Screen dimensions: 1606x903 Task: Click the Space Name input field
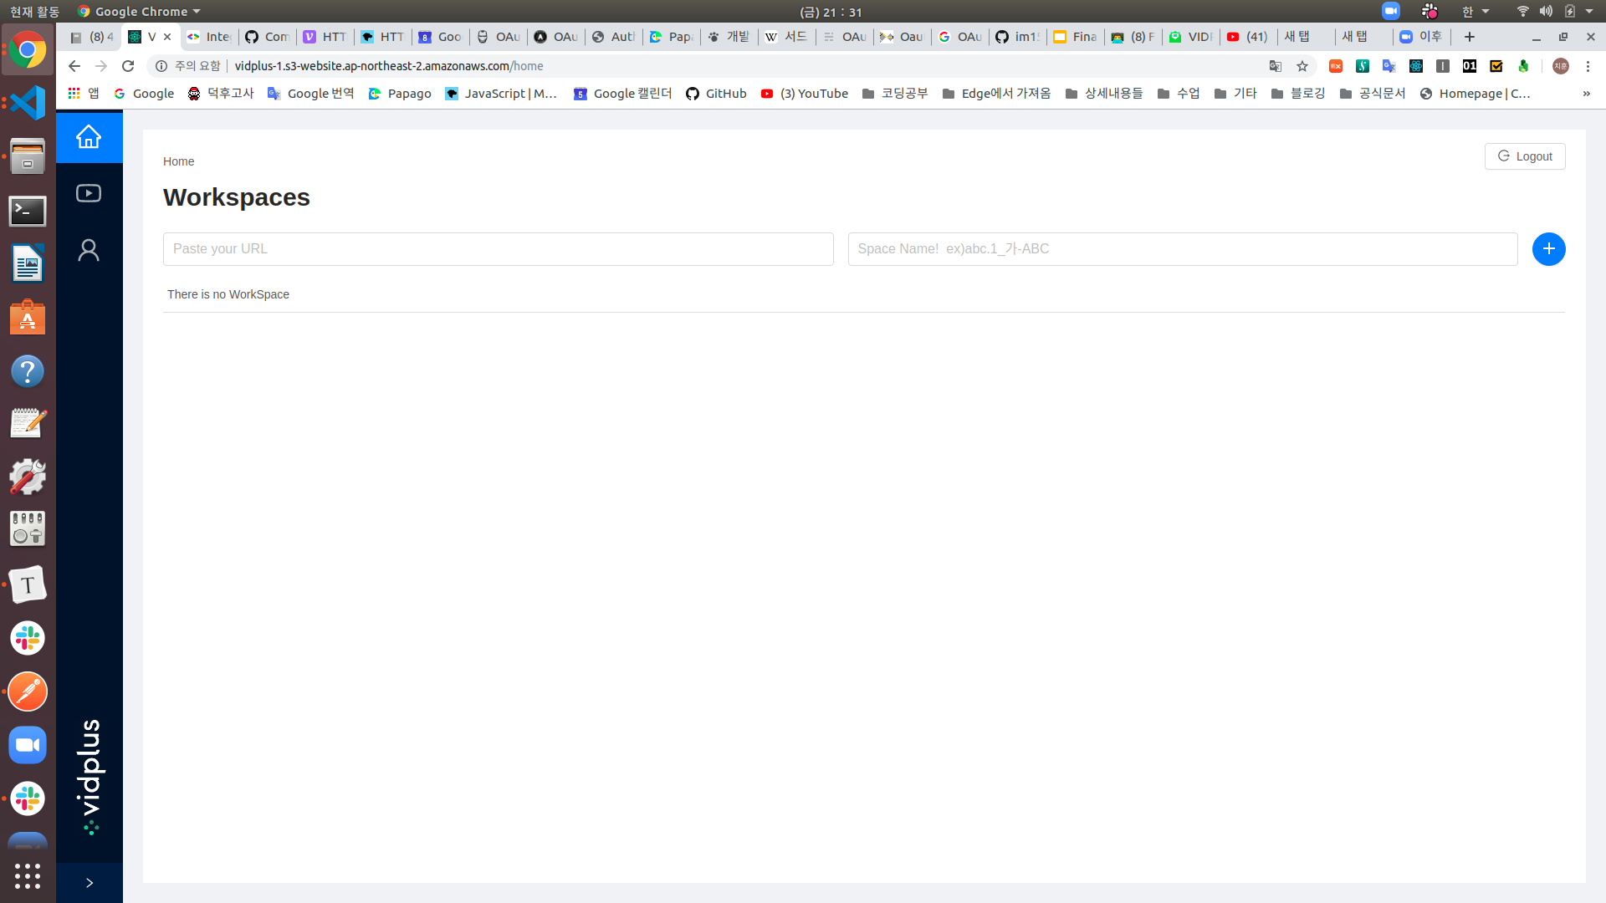click(1182, 249)
